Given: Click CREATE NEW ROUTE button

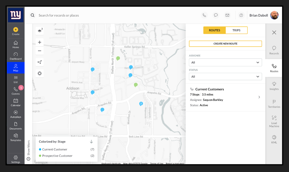Looking at the screenshot, I should pos(225,44).
